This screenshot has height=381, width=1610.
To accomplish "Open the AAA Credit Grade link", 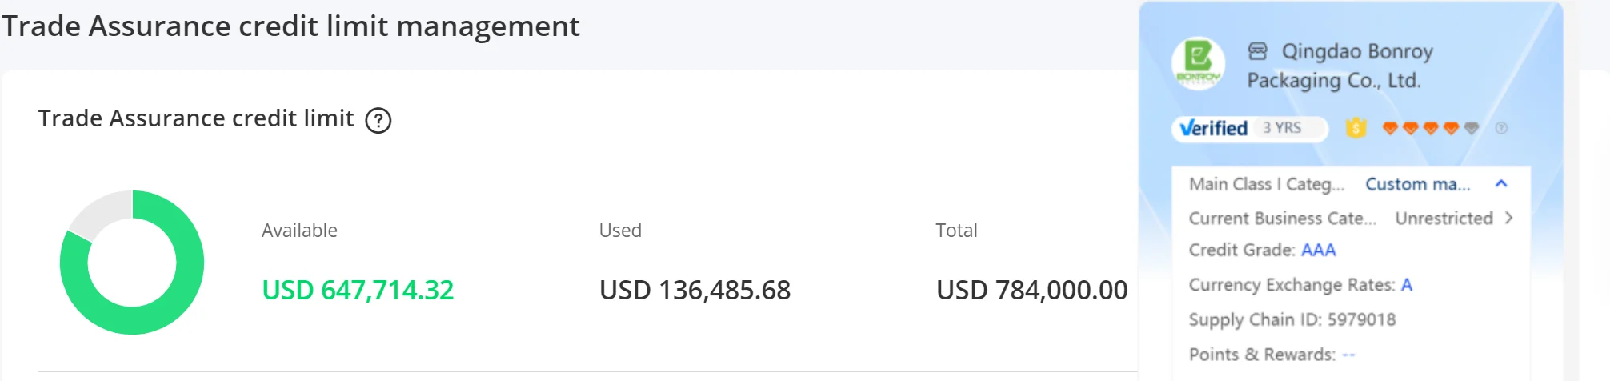I will pyautogui.click(x=1318, y=250).
